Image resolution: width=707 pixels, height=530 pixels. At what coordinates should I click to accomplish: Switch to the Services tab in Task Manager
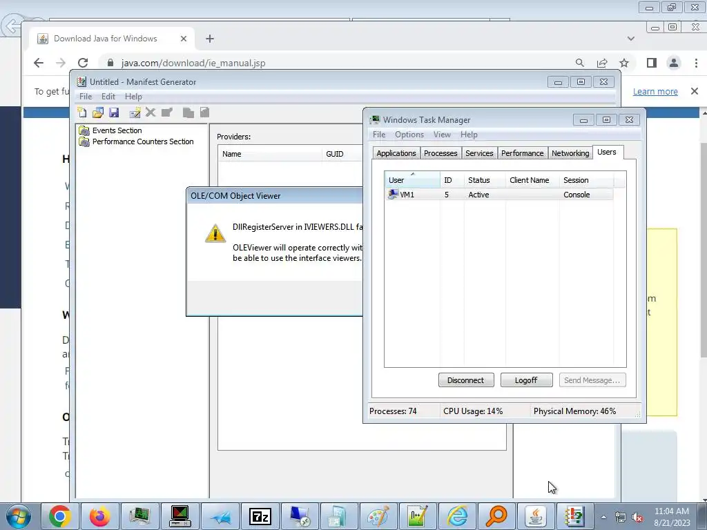(479, 153)
